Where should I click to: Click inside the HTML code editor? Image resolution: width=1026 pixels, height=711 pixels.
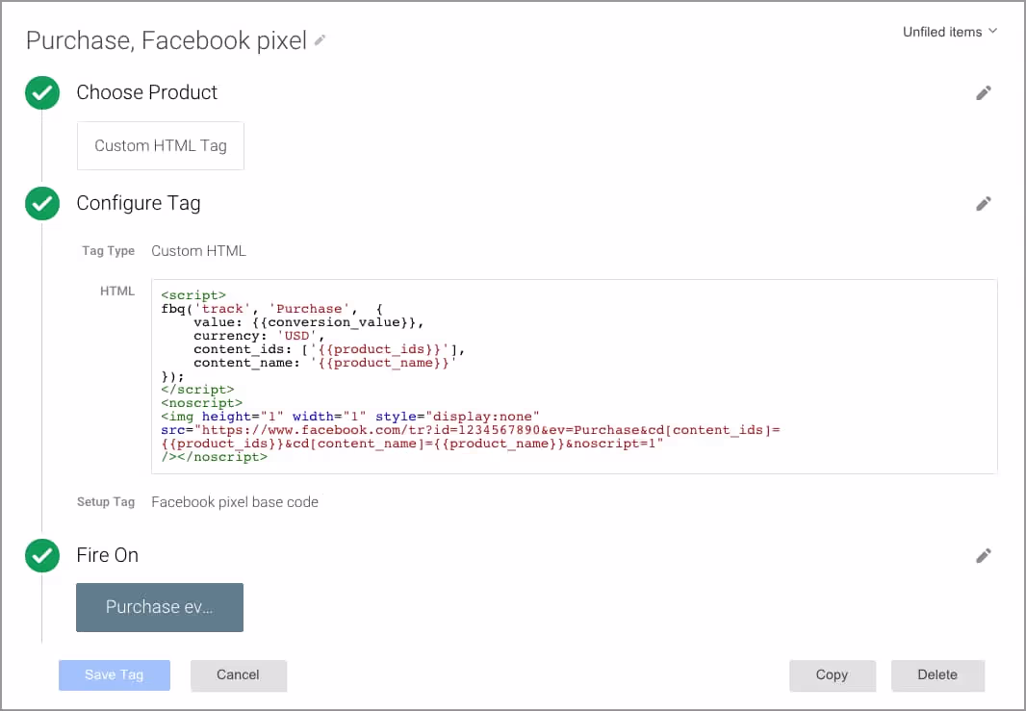[x=574, y=376]
